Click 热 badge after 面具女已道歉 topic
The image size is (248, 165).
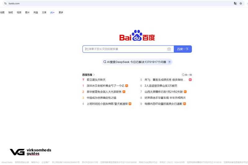pos(184,104)
